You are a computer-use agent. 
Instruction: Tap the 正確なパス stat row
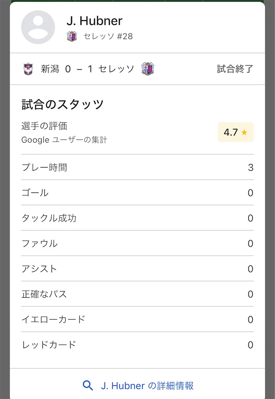(137, 294)
